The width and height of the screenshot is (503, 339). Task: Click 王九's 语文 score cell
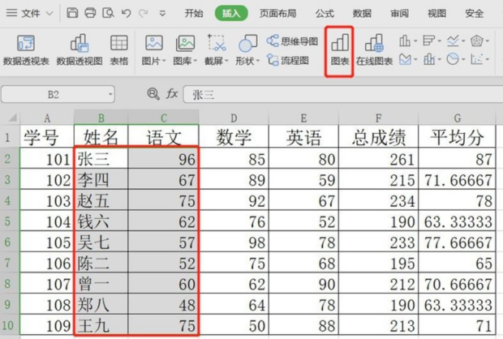pyautogui.click(x=163, y=325)
